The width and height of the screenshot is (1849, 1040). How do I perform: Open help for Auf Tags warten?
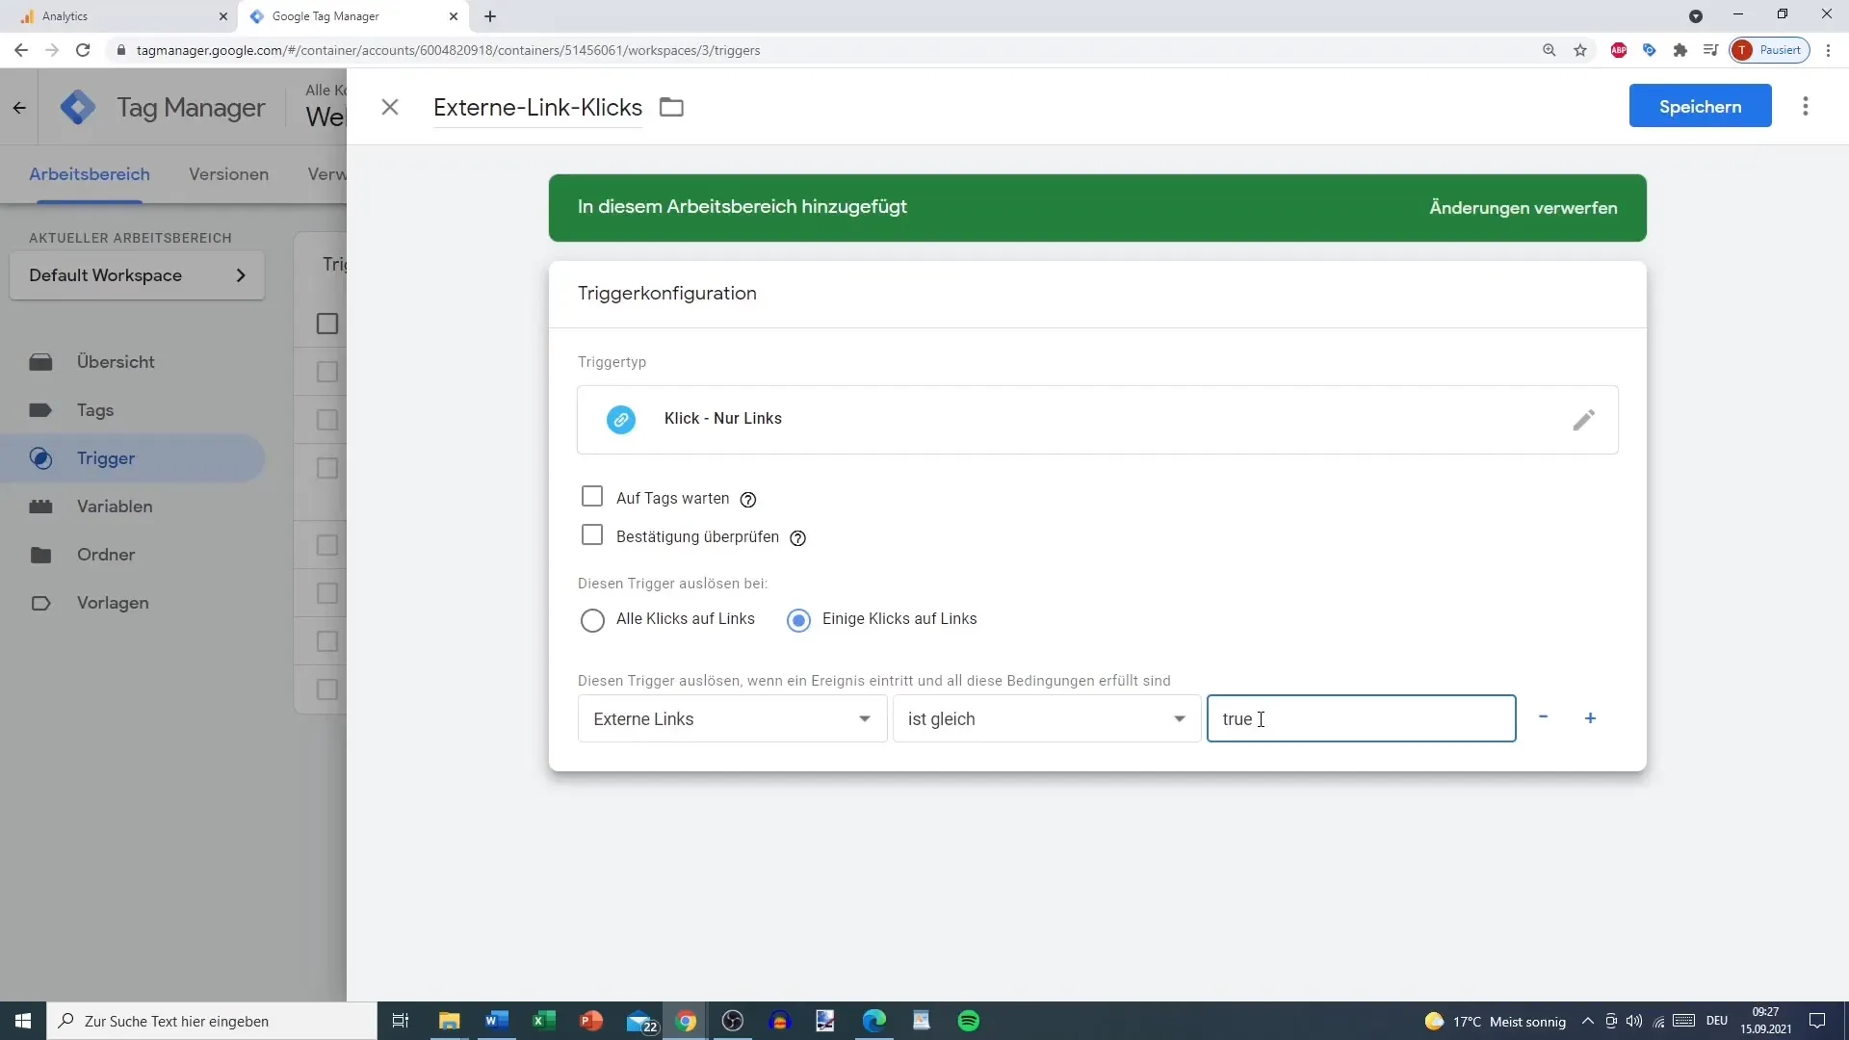point(748,499)
